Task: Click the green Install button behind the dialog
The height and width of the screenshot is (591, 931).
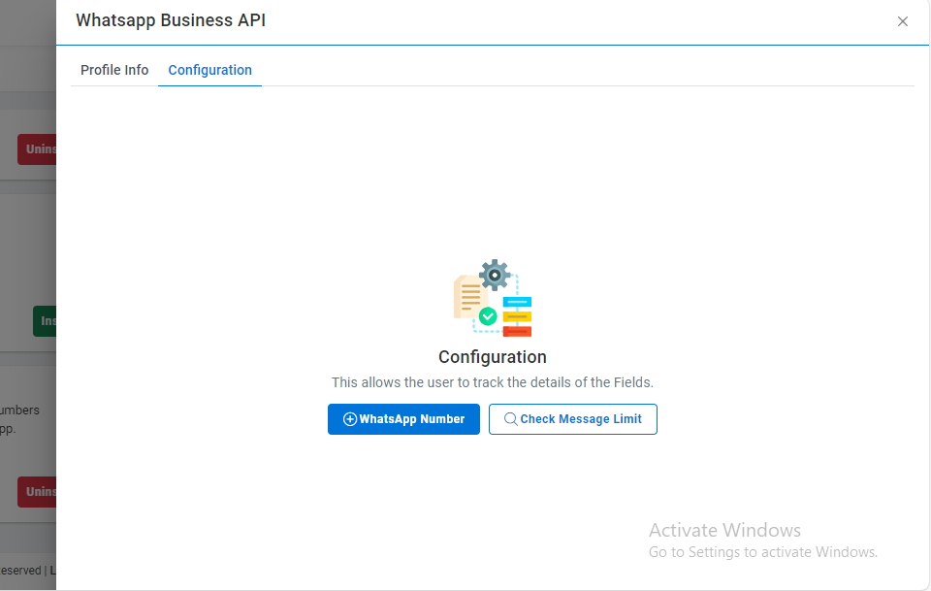Action: click(45, 321)
